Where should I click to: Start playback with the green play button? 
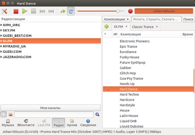[25, 11]
